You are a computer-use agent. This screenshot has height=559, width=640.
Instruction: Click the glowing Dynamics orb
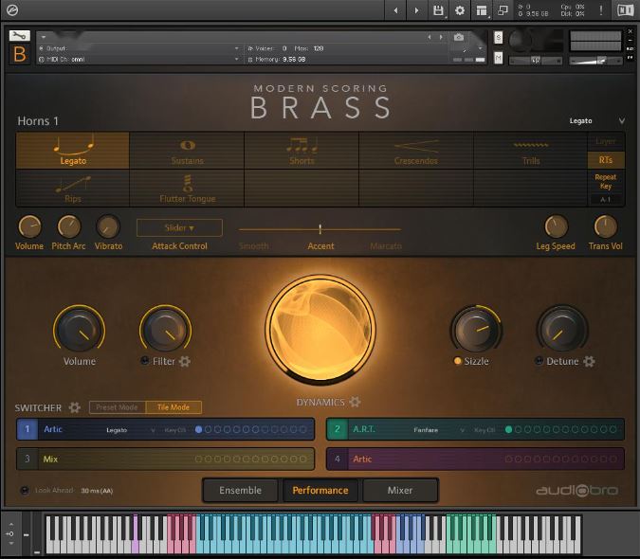320,330
